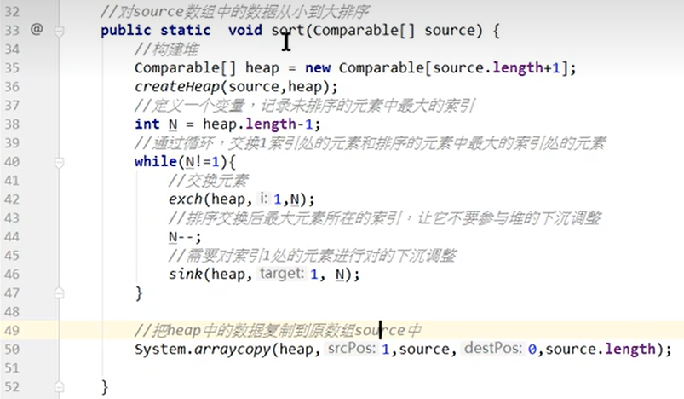Click the comment on line 37 about defining a variable
The width and height of the screenshot is (684, 399).
pos(305,105)
